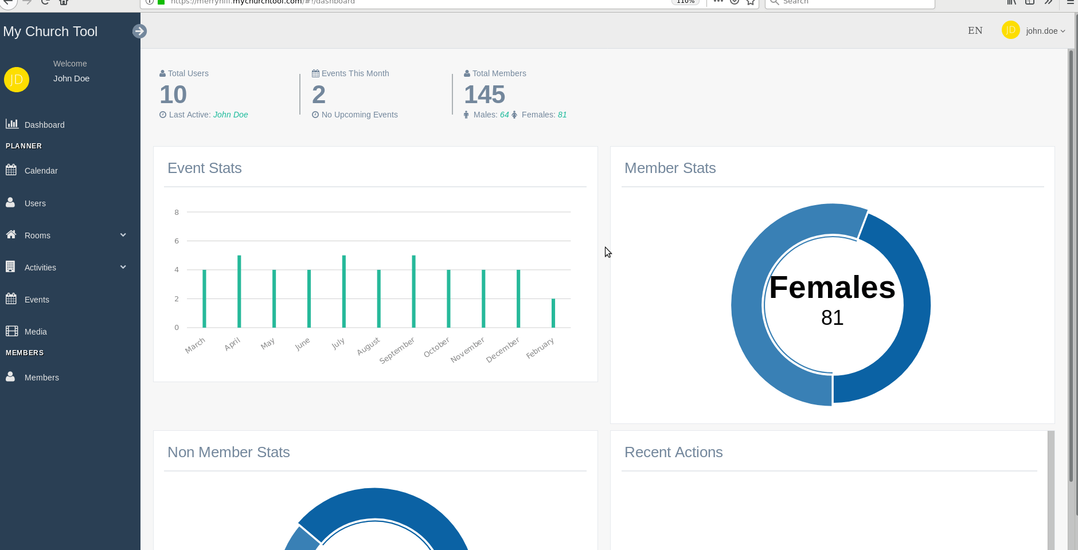The image size is (1078, 550).
Task: Click the September bar in Event Stats
Action: [x=413, y=291]
